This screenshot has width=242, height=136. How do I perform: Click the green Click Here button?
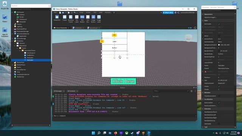tap(123, 81)
